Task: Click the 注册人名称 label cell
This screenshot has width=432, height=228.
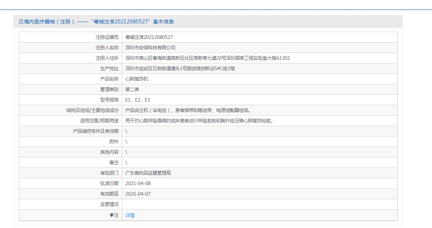Action: click(x=71, y=48)
